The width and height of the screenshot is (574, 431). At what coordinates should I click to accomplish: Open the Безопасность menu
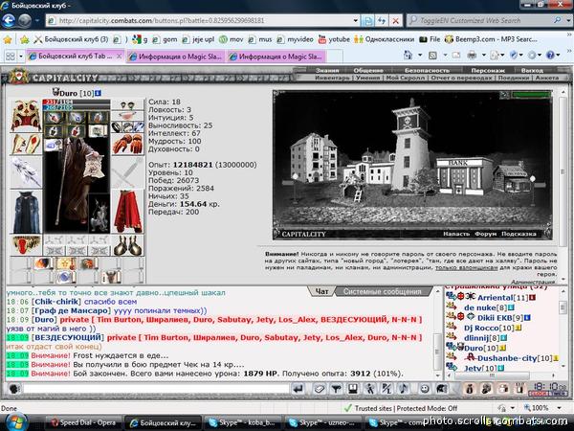point(427,70)
